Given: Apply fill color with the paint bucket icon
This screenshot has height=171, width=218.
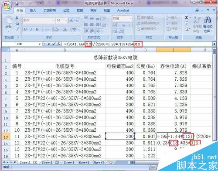Looking at the screenshot, I should click(x=56, y=30).
